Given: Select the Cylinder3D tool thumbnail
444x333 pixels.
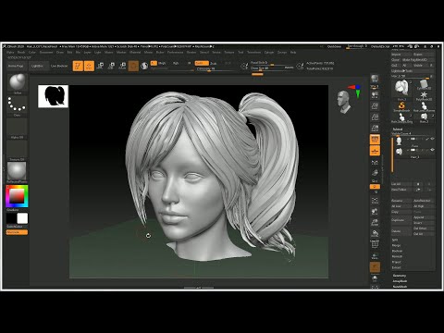Looking at the screenshot, I should (424, 84).
